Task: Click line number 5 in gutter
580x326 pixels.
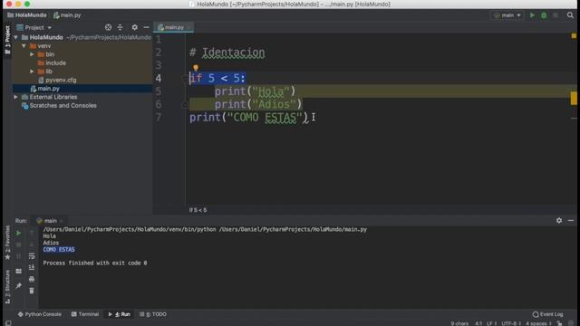Action: point(159,91)
